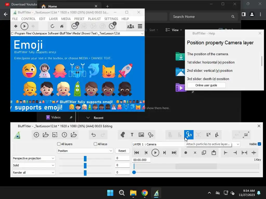Step to previous key button
This screenshot has height=199, width=266.
pos(146,153)
